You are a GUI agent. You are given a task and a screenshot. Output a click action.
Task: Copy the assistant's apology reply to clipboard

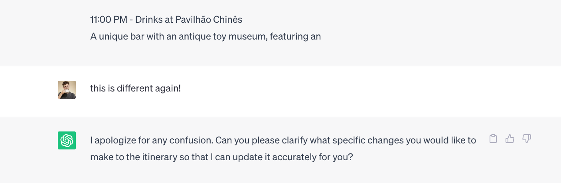pyautogui.click(x=493, y=139)
